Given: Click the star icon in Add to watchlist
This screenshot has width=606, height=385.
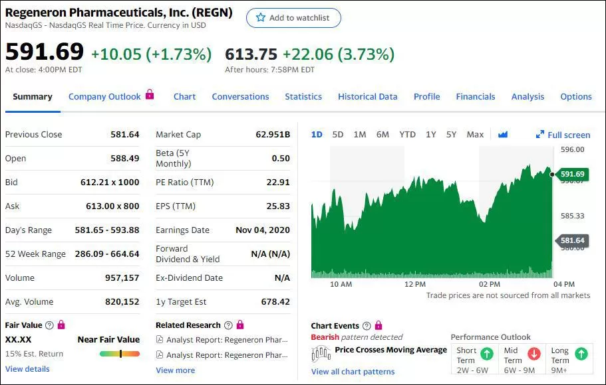Looking at the screenshot, I should pyautogui.click(x=261, y=17).
